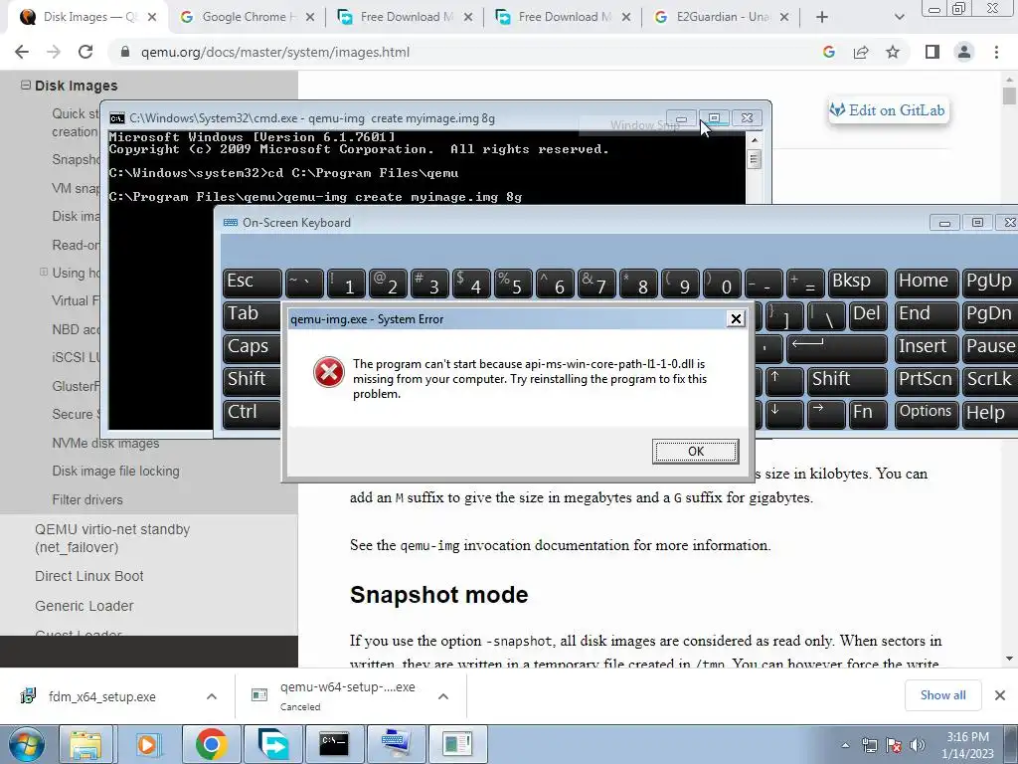Open options for fdm_x64_setup.exe download
This screenshot has height=764, width=1018.
212,696
